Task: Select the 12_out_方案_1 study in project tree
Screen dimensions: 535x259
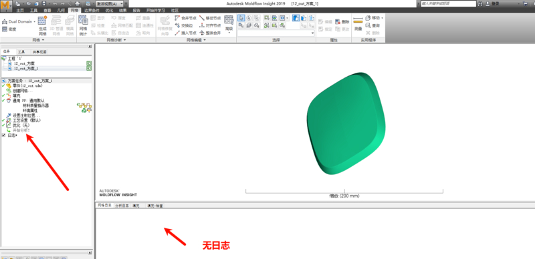Action: tap(25, 69)
